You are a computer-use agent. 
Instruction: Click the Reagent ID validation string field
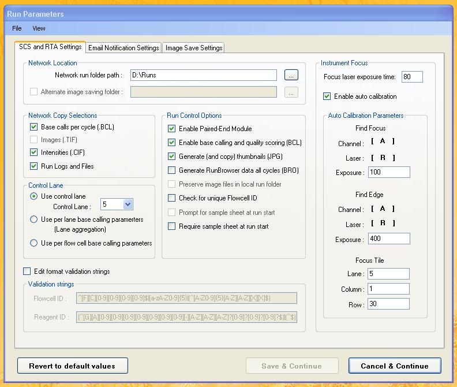[x=186, y=317]
